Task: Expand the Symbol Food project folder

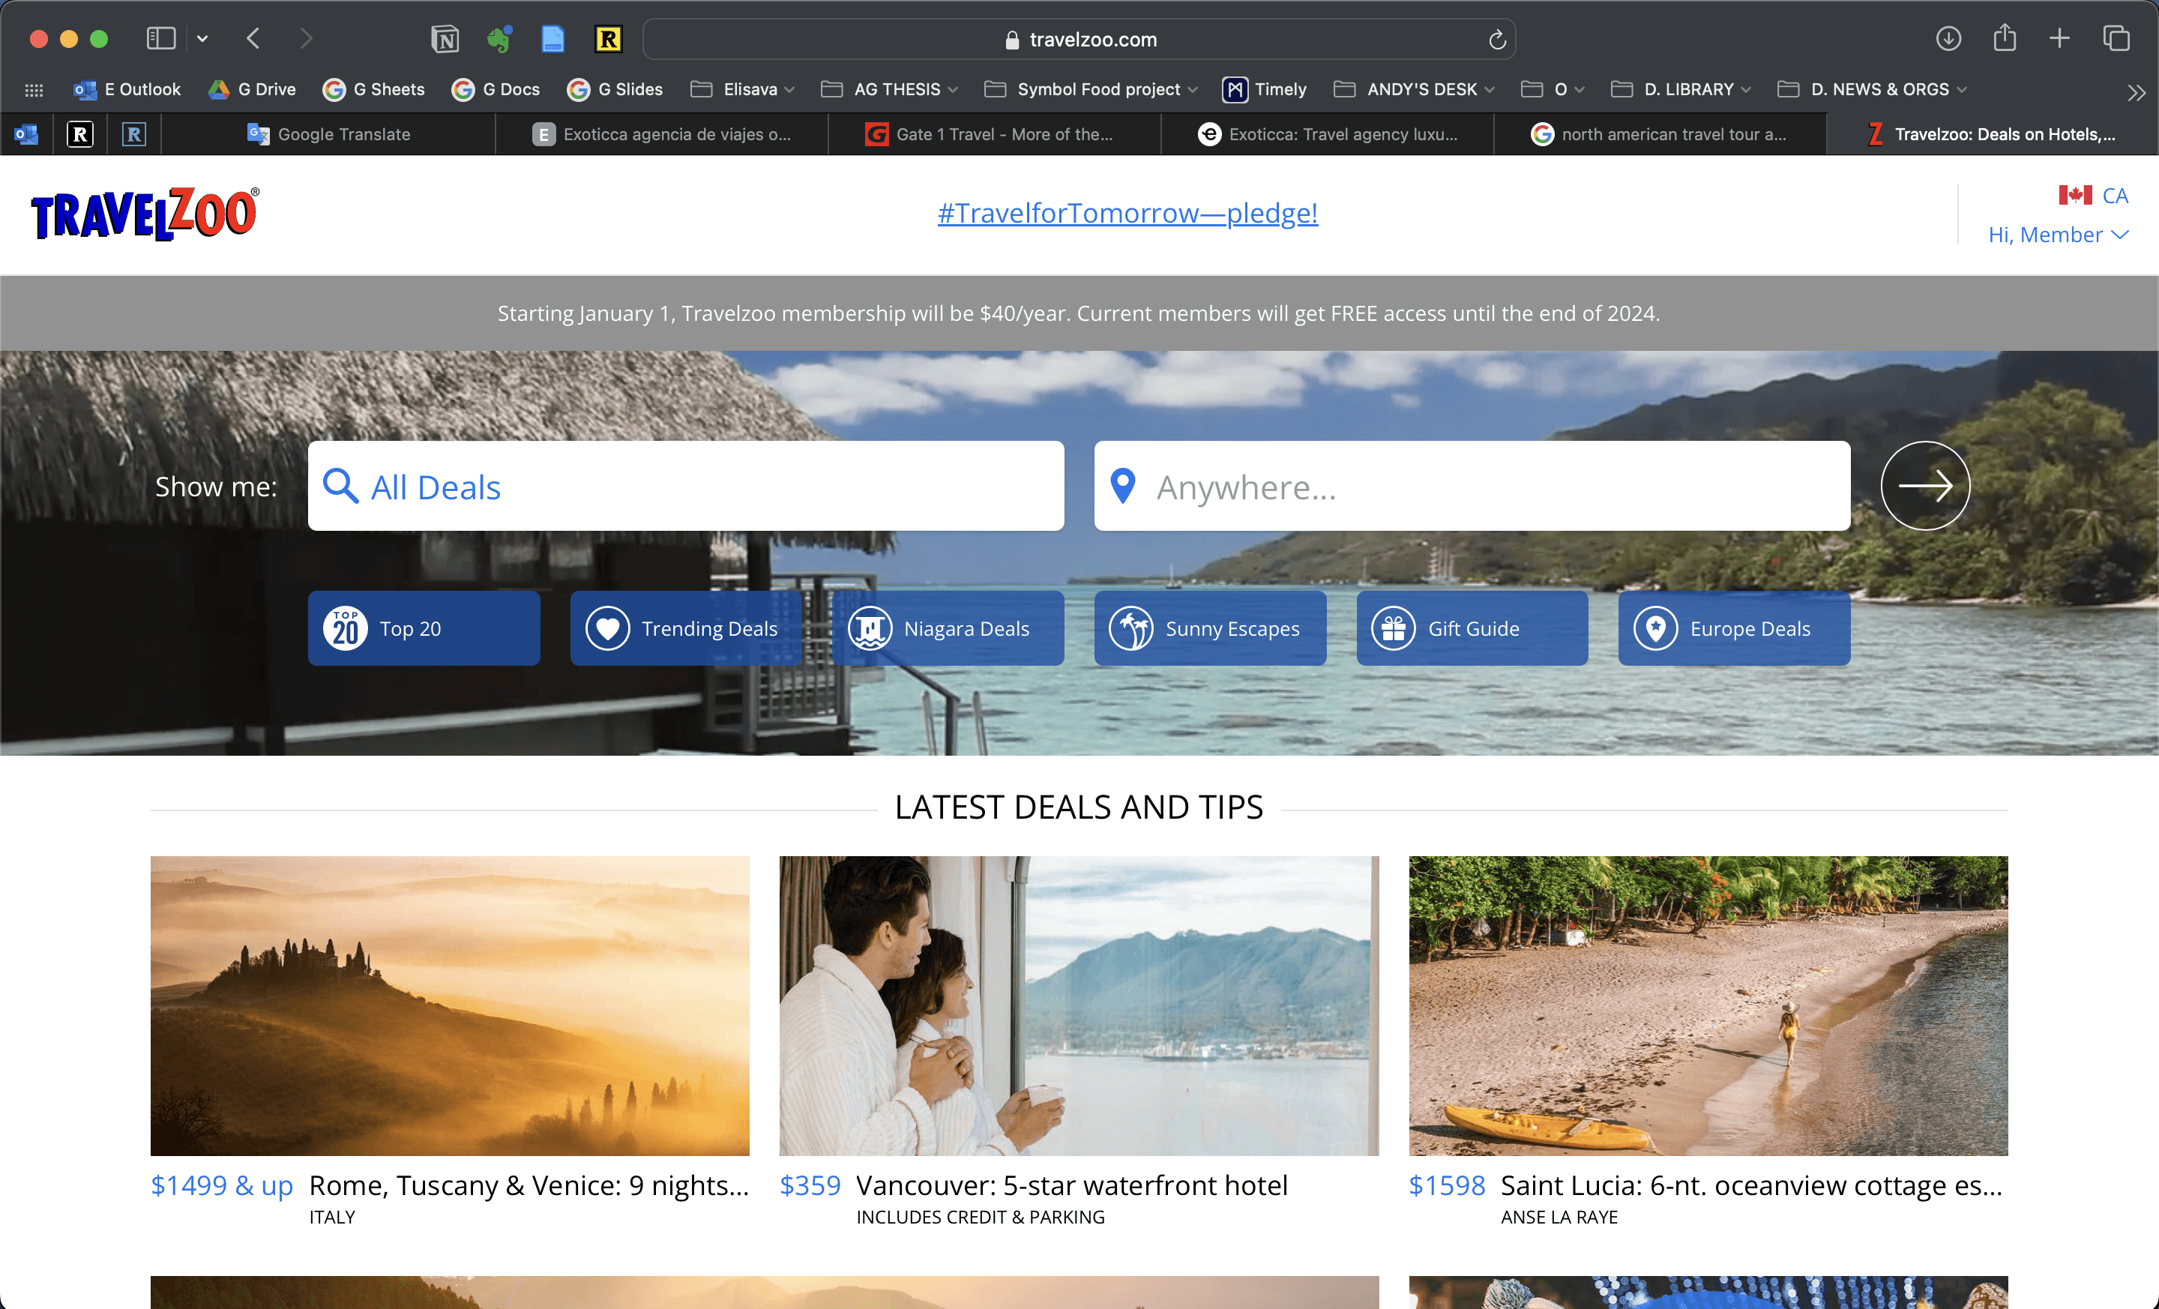Action: click(x=1091, y=89)
